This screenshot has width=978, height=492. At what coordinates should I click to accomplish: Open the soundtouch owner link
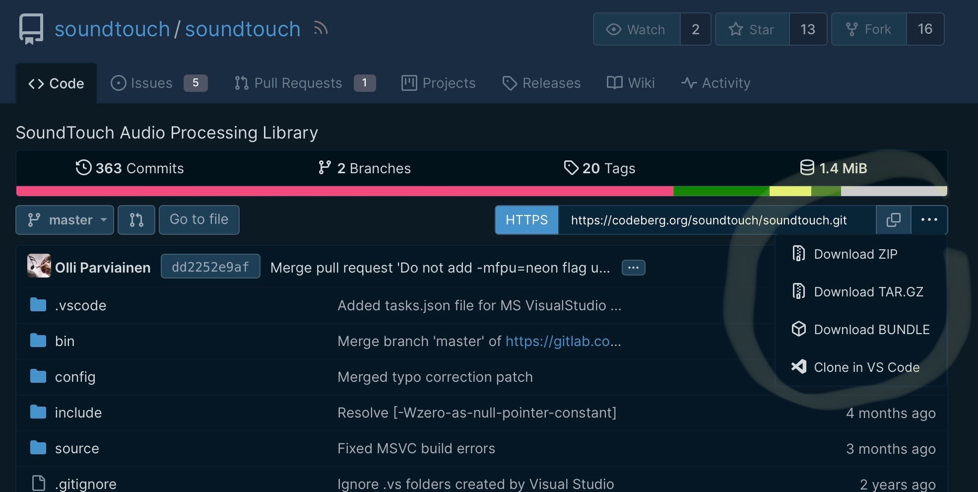point(112,29)
